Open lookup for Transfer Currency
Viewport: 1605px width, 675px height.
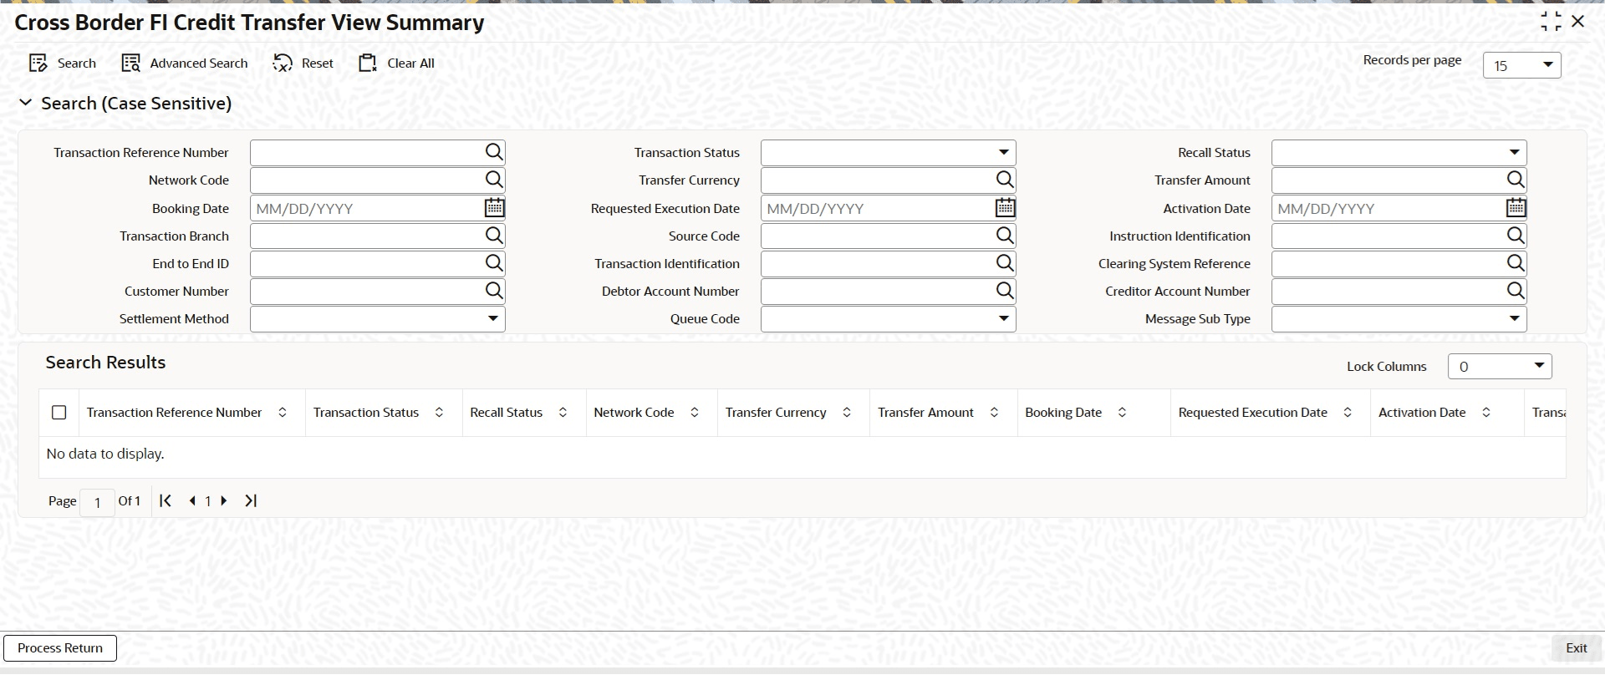coord(1005,180)
